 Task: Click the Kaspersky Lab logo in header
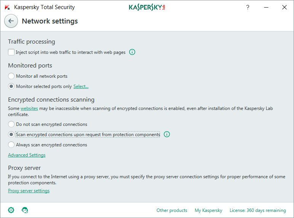coord(147,7)
